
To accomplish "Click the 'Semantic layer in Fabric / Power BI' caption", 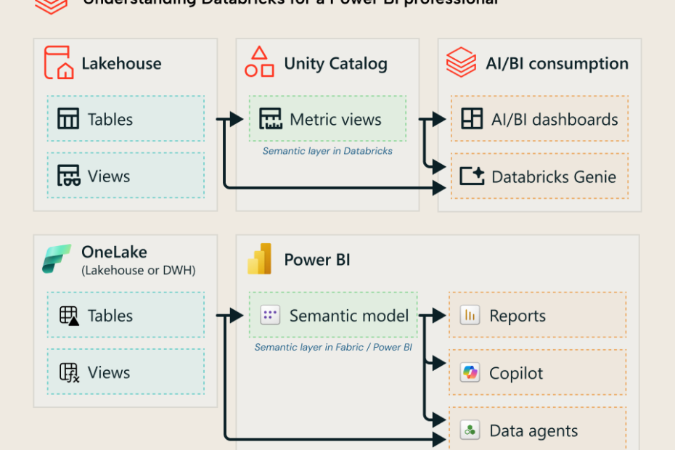I will pos(333,348).
